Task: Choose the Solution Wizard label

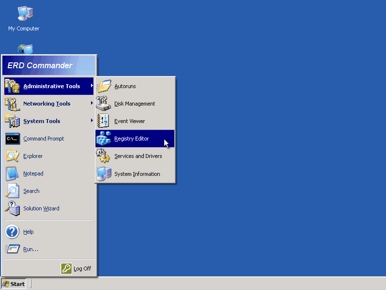Action: point(41,208)
